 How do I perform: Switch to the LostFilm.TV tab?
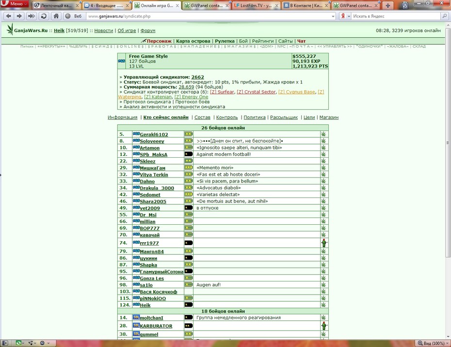256,5
